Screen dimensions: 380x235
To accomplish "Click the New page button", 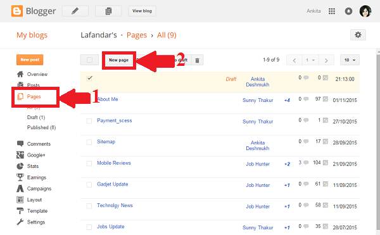I will point(119,60).
